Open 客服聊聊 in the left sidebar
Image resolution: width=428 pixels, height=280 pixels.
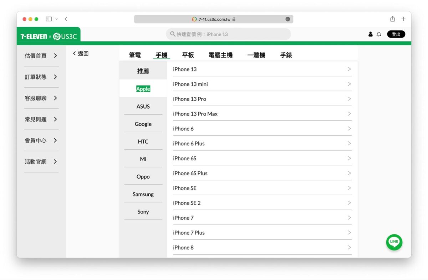tap(41, 98)
